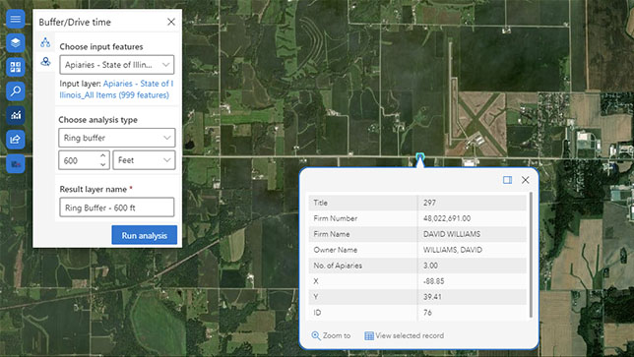Click X coordinate value -88.85
Image resolution: width=634 pixels, height=357 pixels.
tap(433, 281)
